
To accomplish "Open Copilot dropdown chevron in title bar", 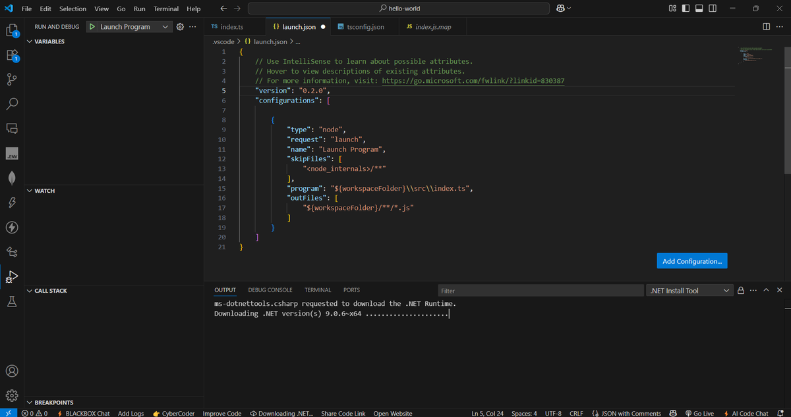I will pyautogui.click(x=569, y=9).
